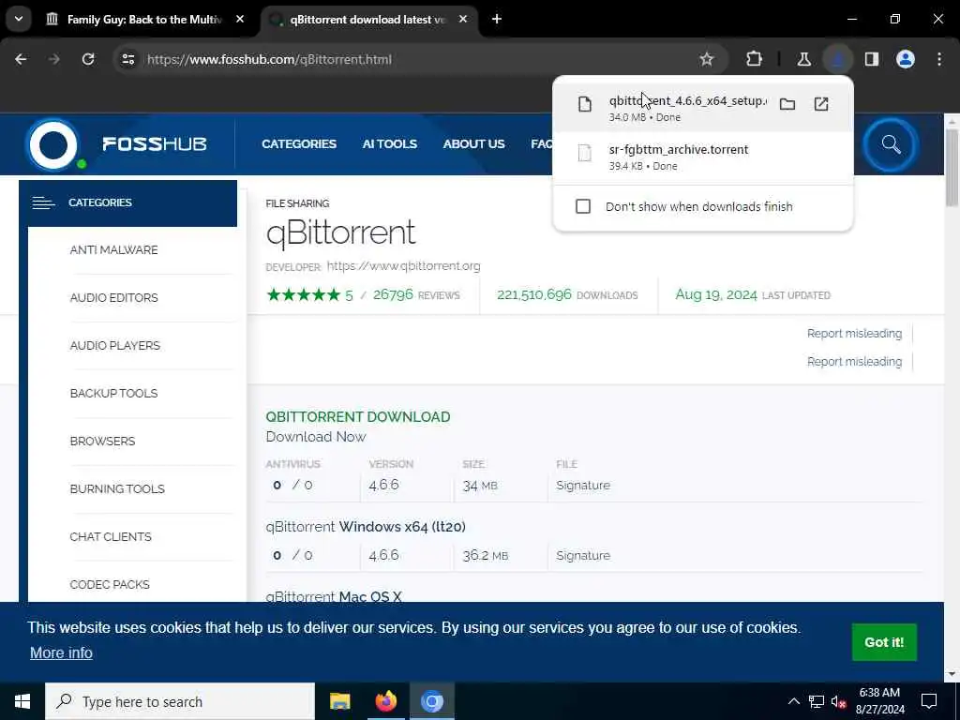Click the Got it! cookie button
This screenshot has width=960, height=720.
(x=884, y=642)
